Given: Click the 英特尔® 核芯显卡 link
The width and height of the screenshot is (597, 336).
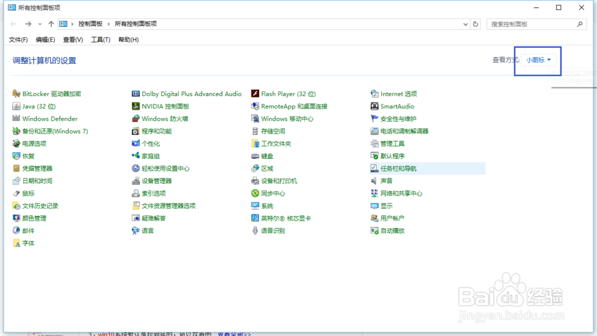Looking at the screenshot, I should pos(286,218).
